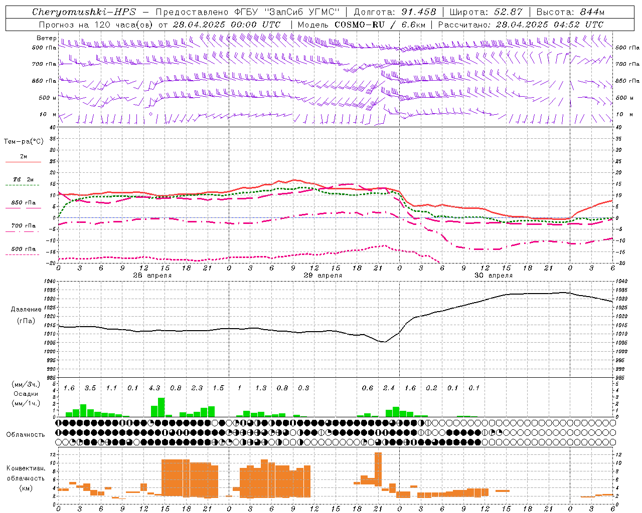642x513 pixels.
Task: Click the '2.3' precipitation total value
Action: [197, 388]
